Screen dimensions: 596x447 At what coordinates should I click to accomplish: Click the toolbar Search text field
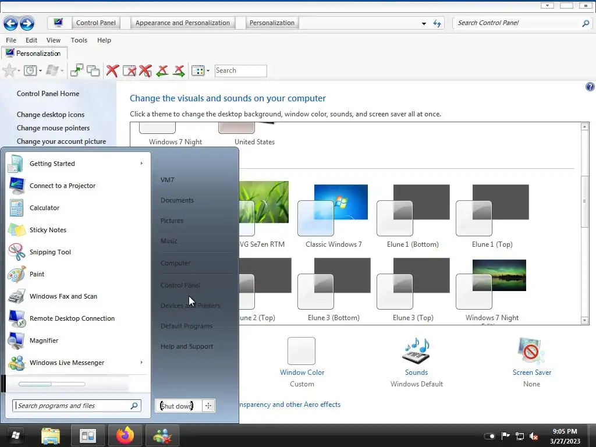point(240,70)
